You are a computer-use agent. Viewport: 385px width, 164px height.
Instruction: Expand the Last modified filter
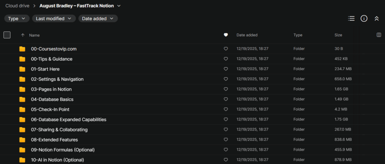click(x=54, y=18)
